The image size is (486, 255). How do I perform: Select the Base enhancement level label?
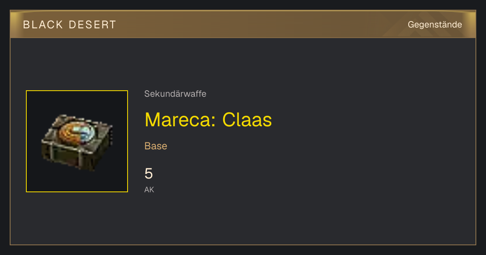(x=156, y=146)
